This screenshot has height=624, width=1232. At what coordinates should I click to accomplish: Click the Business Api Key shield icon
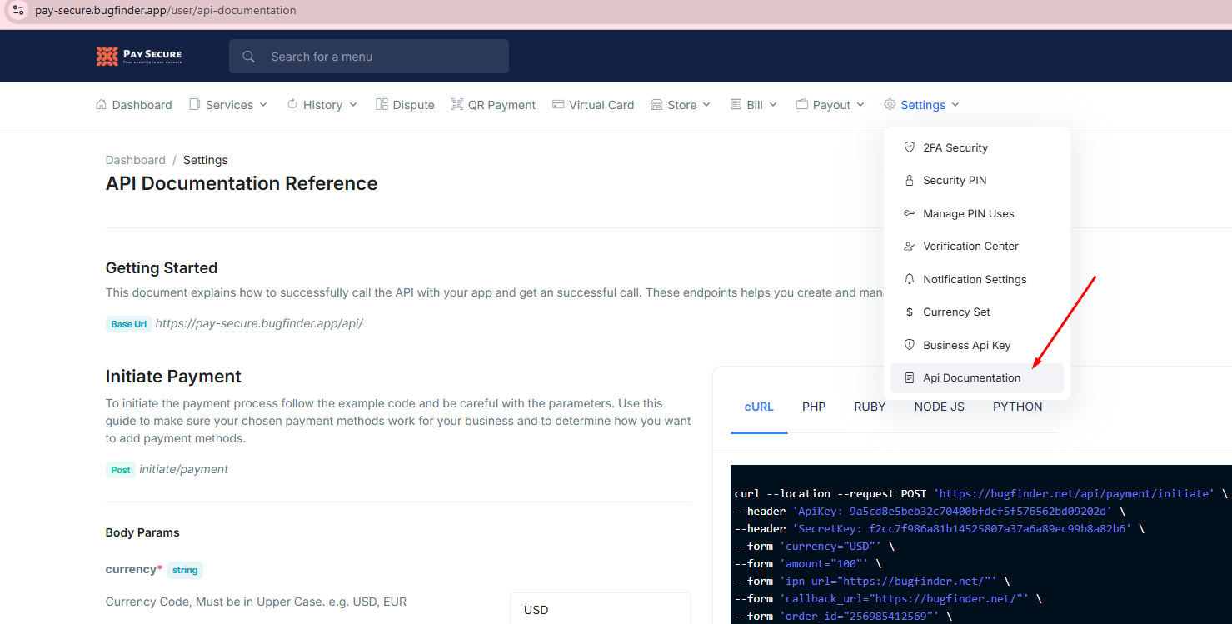910,345
